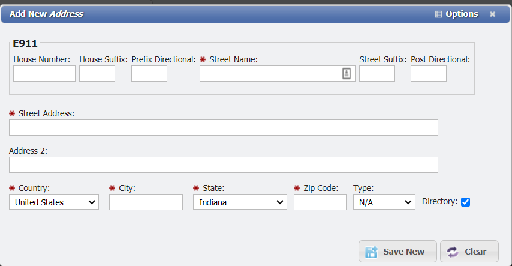This screenshot has height=266, width=512.
Task: Open the Country dropdown
Action: (x=54, y=202)
